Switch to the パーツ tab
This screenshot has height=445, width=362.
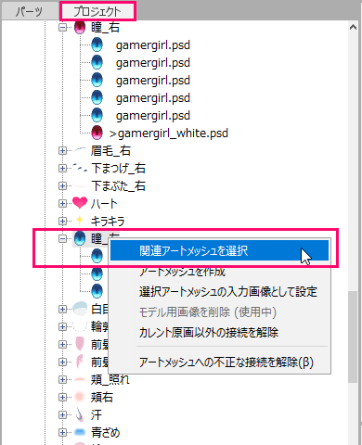(30, 12)
